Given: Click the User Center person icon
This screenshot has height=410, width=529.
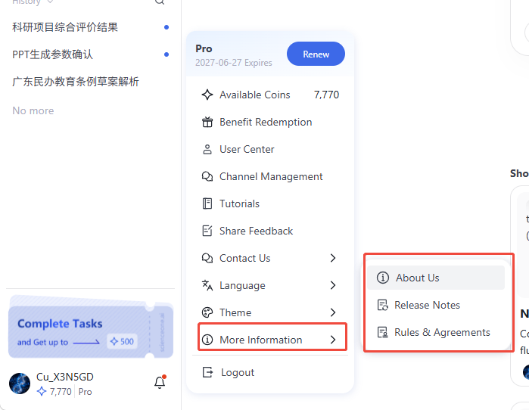Looking at the screenshot, I should click(x=207, y=149).
